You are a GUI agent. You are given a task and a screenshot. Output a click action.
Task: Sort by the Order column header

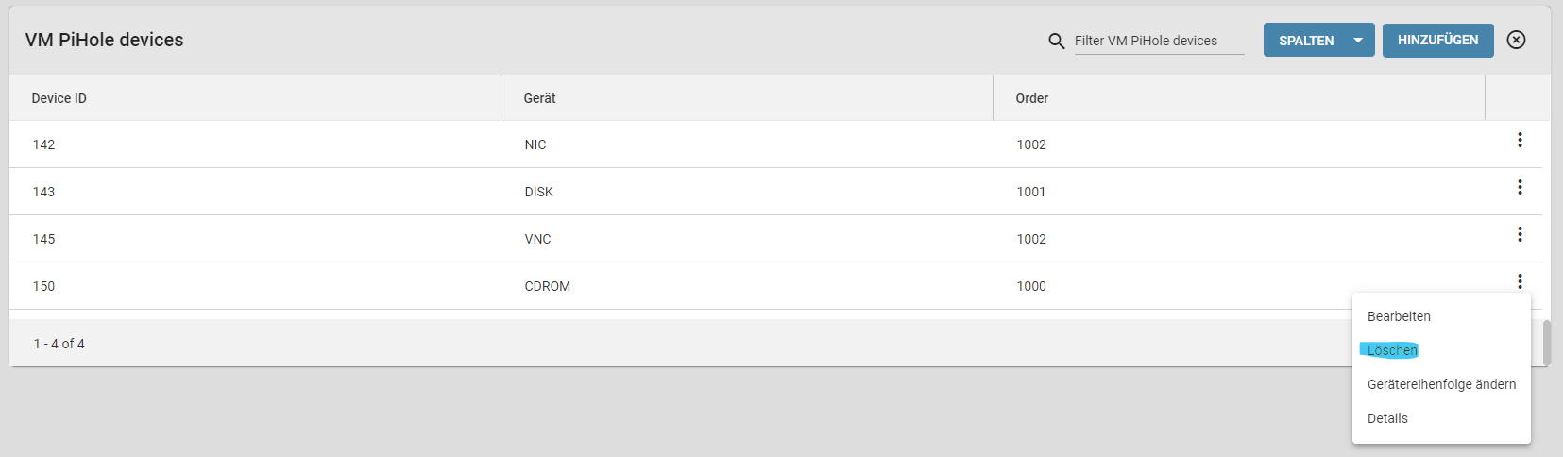tap(1031, 98)
